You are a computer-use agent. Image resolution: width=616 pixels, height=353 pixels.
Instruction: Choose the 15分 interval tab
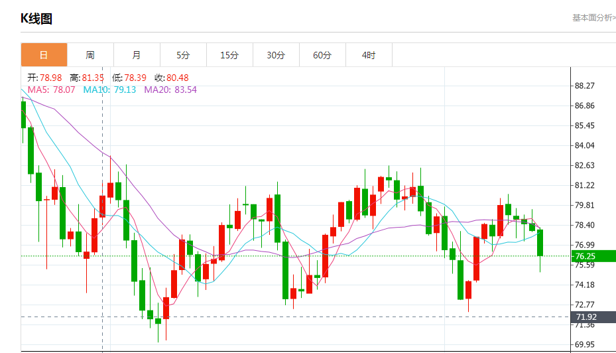click(229, 55)
